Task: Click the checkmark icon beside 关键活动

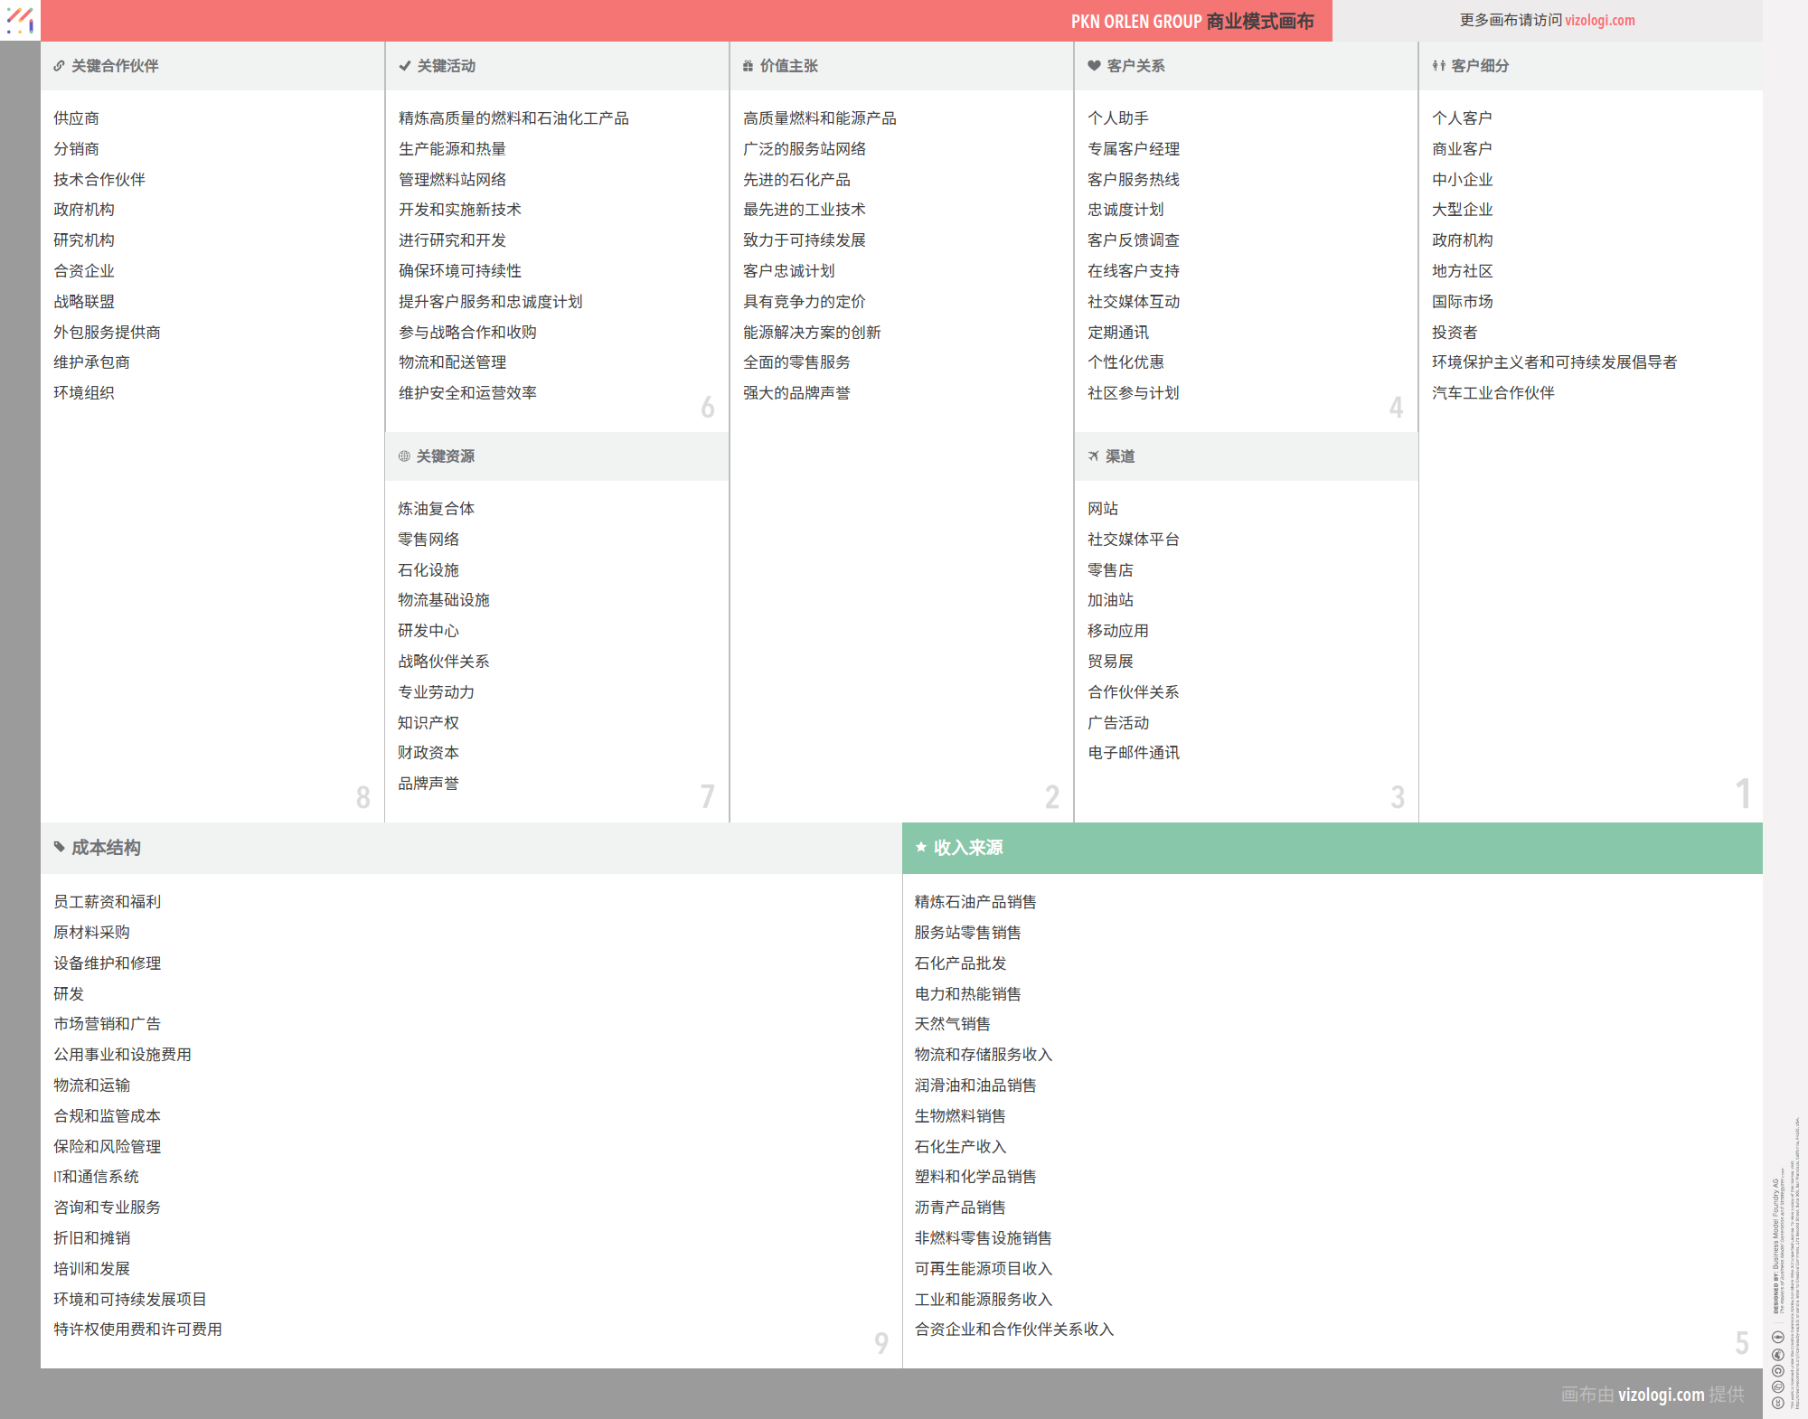Action: pos(405,66)
